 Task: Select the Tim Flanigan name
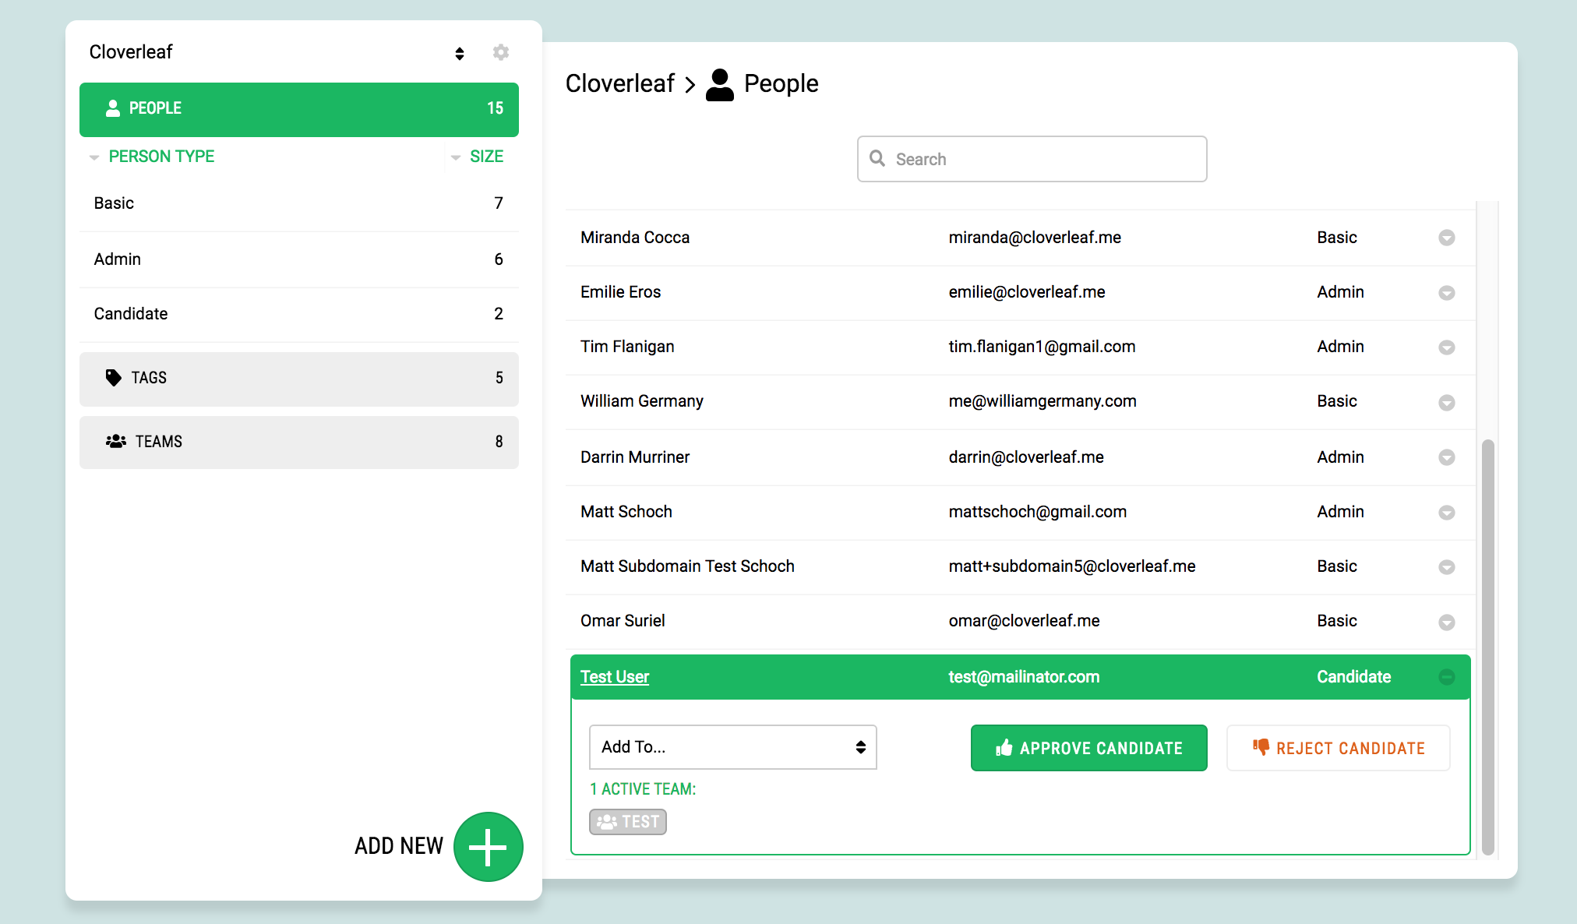(627, 347)
